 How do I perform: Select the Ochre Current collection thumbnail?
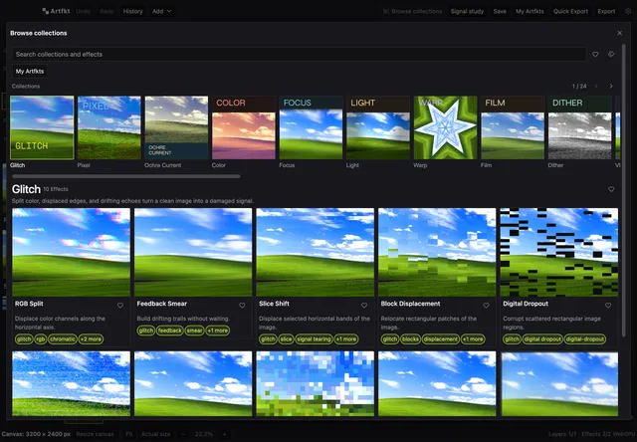click(x=176, y=127)
